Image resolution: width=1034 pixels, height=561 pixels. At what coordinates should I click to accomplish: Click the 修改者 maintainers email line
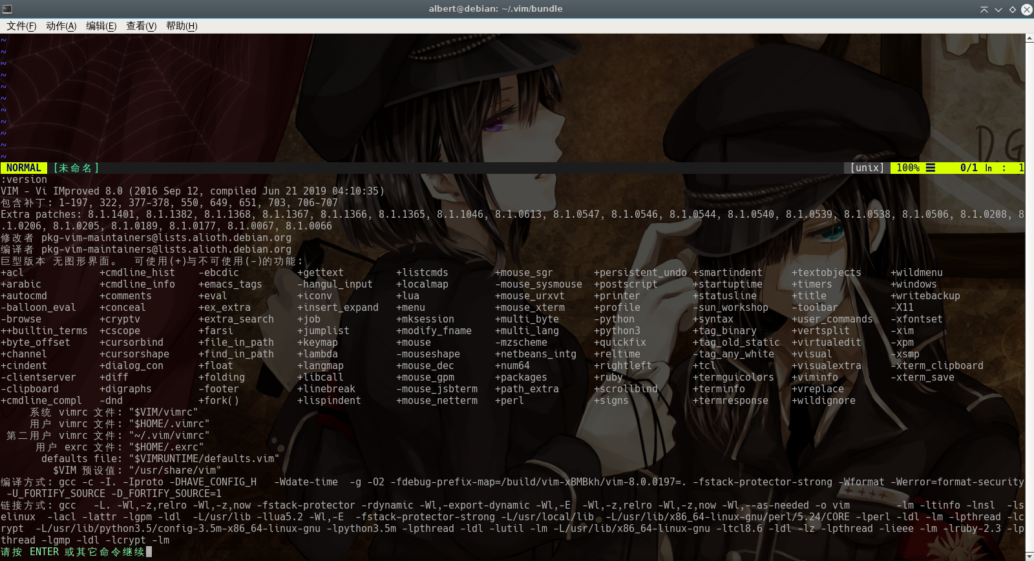coord(146,238)
